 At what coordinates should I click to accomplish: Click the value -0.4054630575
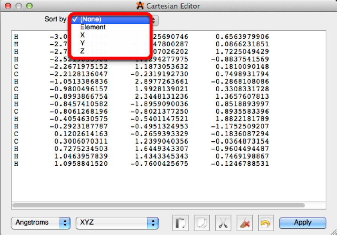pyautogui.click(x=79, y=119)
